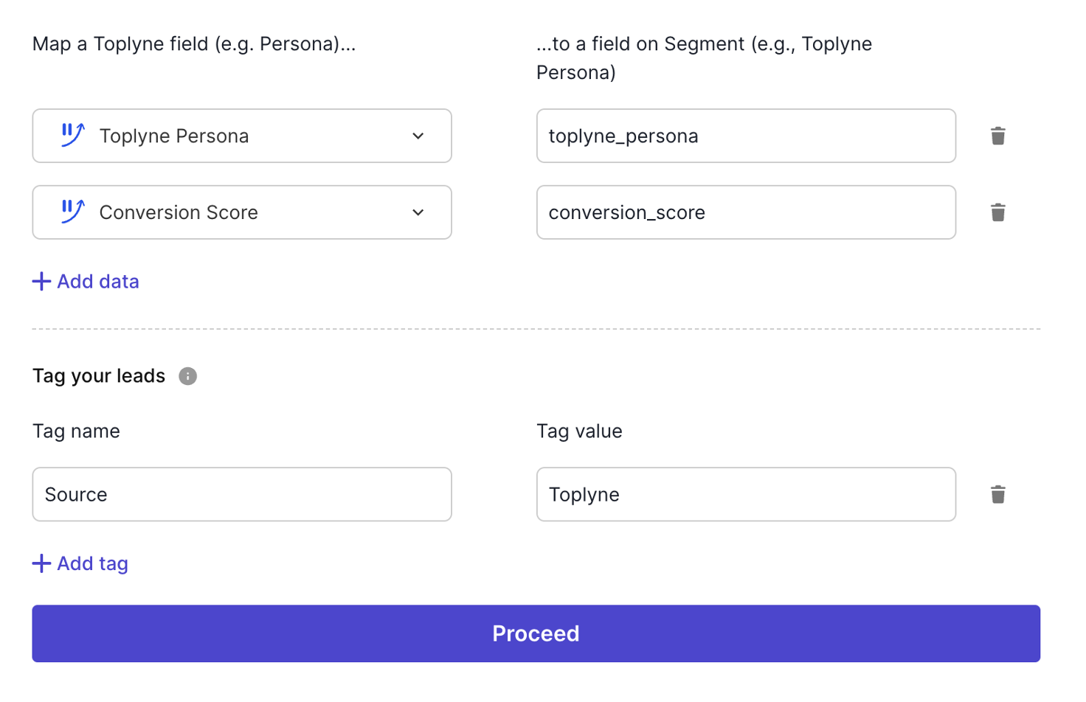Screen dimensions: 1086x702
Task: Focus the toplyne_persona Segment field input
Action: pyautogui.click(x=745, y=136)
